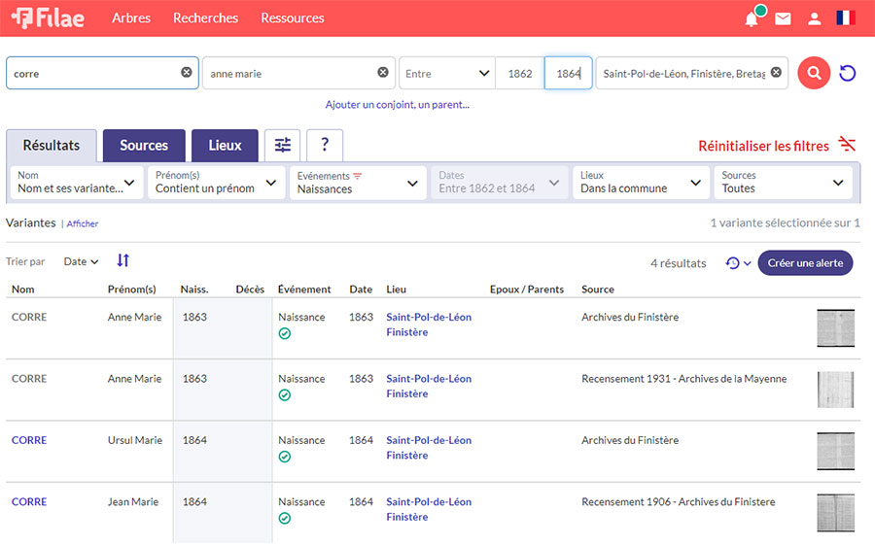Viewport: 875px width, 546px height.
Task: Open the 'Entre' date range dropdown
Action: click(447, 73)
